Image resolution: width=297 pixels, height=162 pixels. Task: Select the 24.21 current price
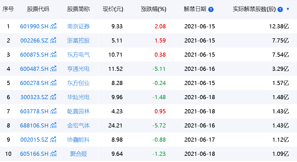click(x=115, y=126)
